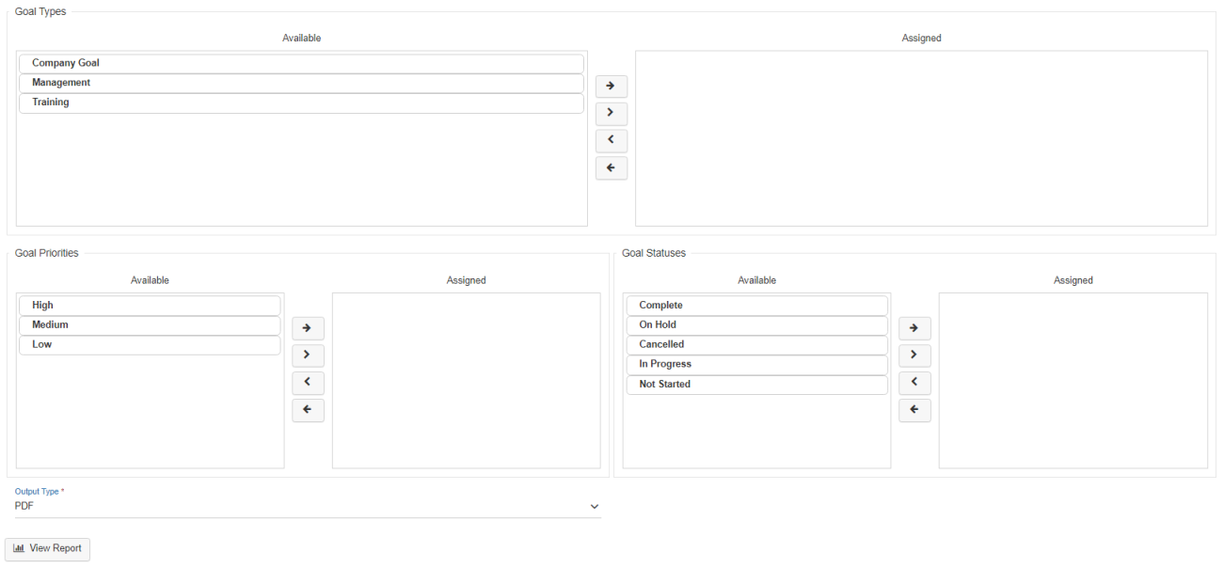1224x568 pixels.
Task: Remove all Goal Types from Assigned
Action: [x=612, y=168]
